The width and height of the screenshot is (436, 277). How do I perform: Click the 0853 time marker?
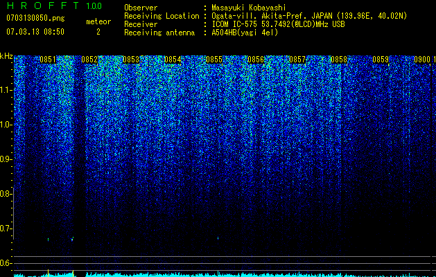(x=131, y=60)
